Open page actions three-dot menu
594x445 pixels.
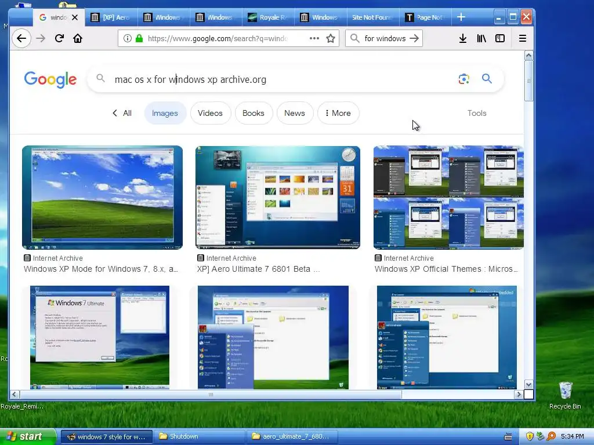click(314, 38)
